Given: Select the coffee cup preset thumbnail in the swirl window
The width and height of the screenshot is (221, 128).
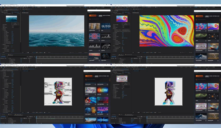Looking at the screenshot, I should (213, 46).
